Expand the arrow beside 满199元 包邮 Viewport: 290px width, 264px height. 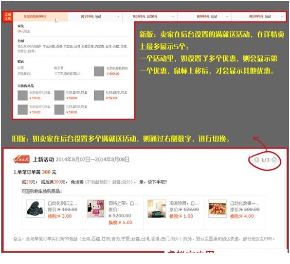pyautogui.click(x=118, y=17)
